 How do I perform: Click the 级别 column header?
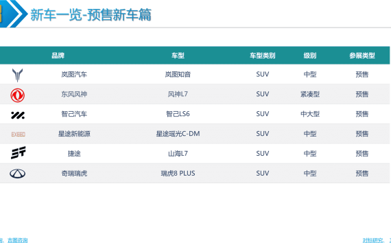click(x=310, y=56)
